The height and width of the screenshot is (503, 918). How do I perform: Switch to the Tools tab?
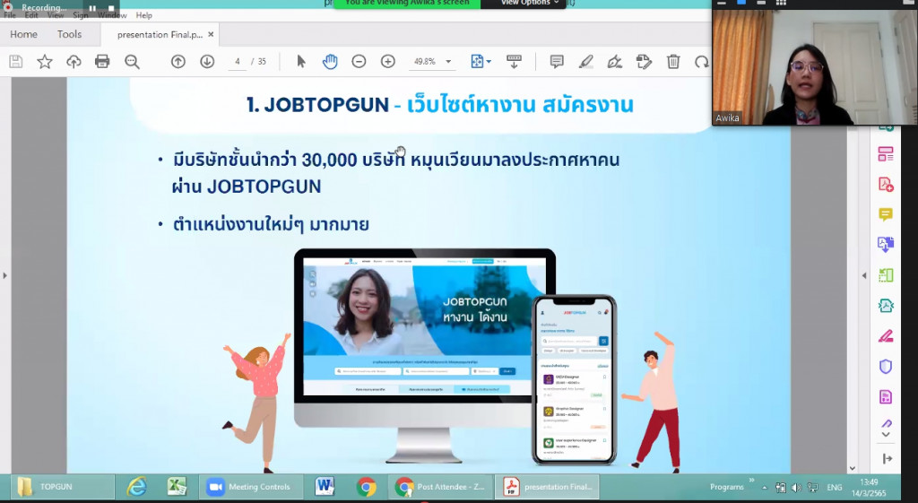(x=69, y=34)
